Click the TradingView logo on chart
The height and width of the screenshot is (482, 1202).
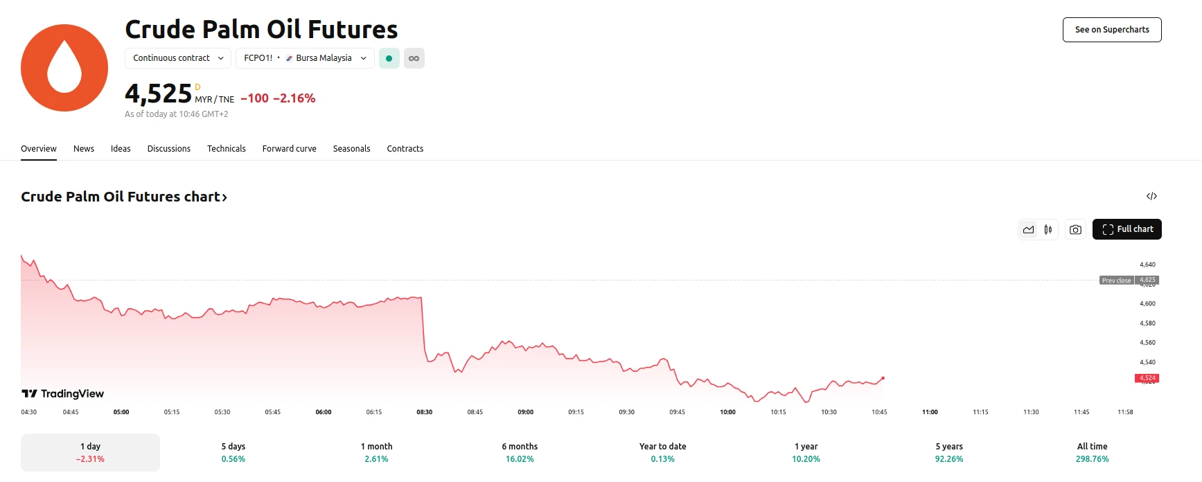click(x=63, y=393)
